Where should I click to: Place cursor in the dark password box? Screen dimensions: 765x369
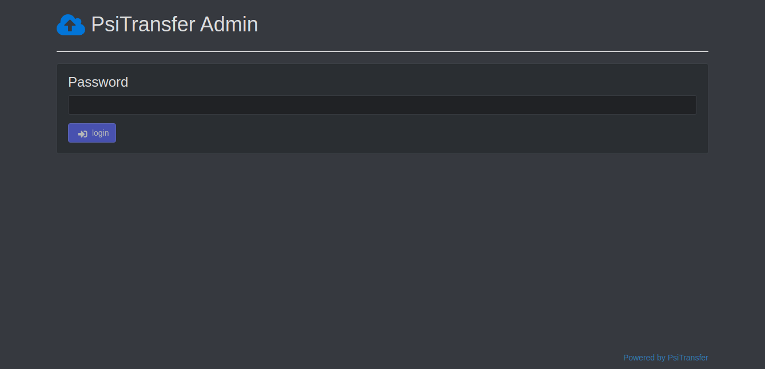382,105
